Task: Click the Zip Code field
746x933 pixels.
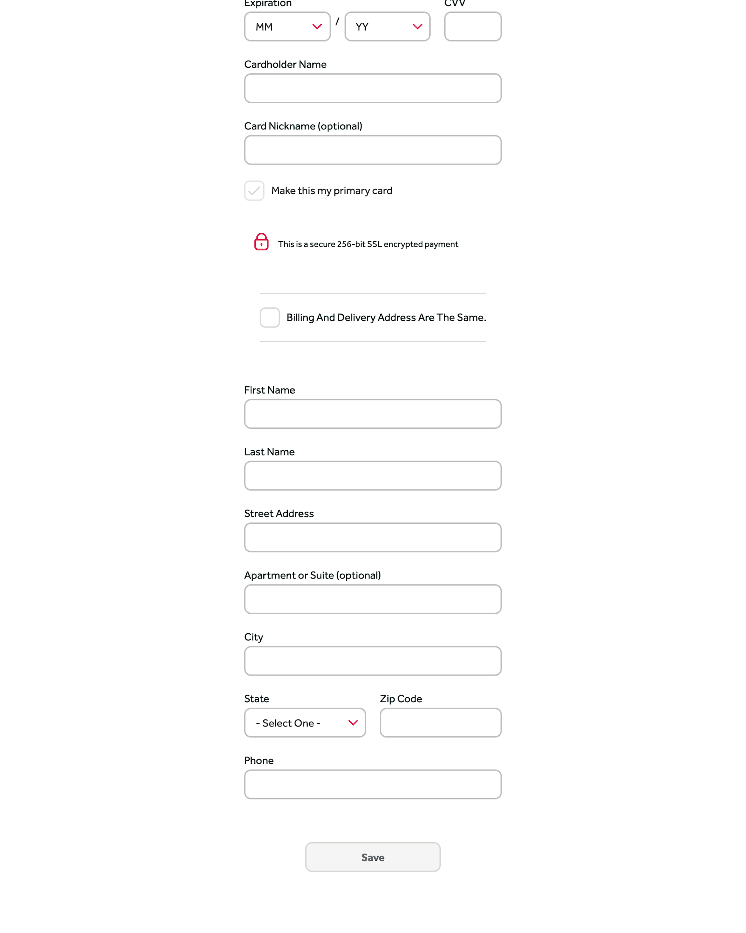Action: (x=441, y=723)
